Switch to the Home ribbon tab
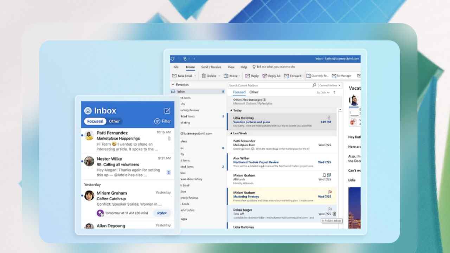 pos(190,67)
